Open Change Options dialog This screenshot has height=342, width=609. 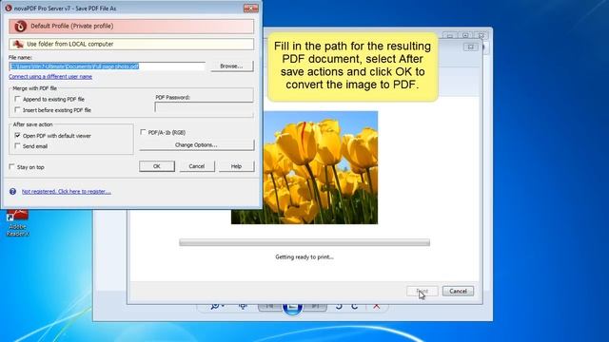[x=197, y=145]
